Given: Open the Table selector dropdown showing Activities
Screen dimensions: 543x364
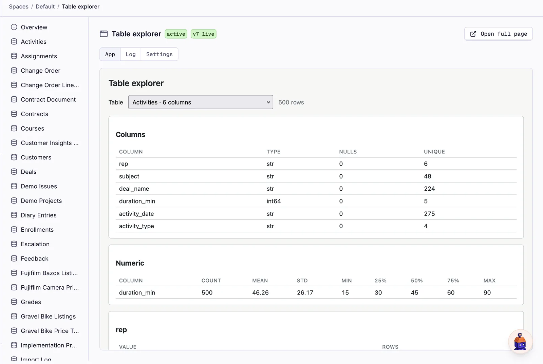Looking at the screenshot, I should click(x=201, y=102).
